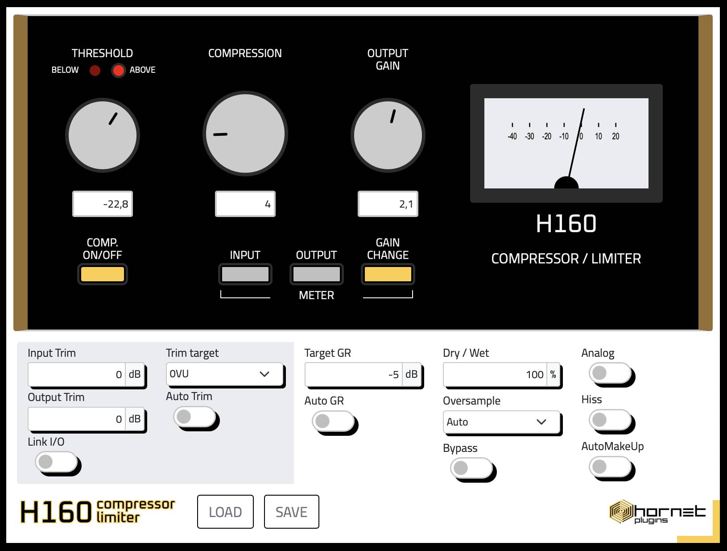Select the OUTPUT meter button
Image resolution: width=727 pixels, height=551 pixels.
316,274
